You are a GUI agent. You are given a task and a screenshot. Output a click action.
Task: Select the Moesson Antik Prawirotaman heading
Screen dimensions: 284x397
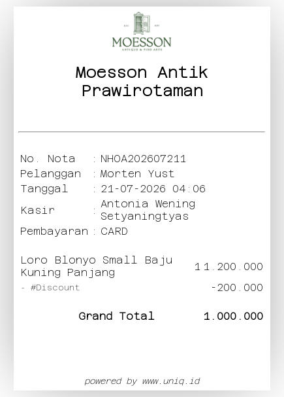[142, 81]
